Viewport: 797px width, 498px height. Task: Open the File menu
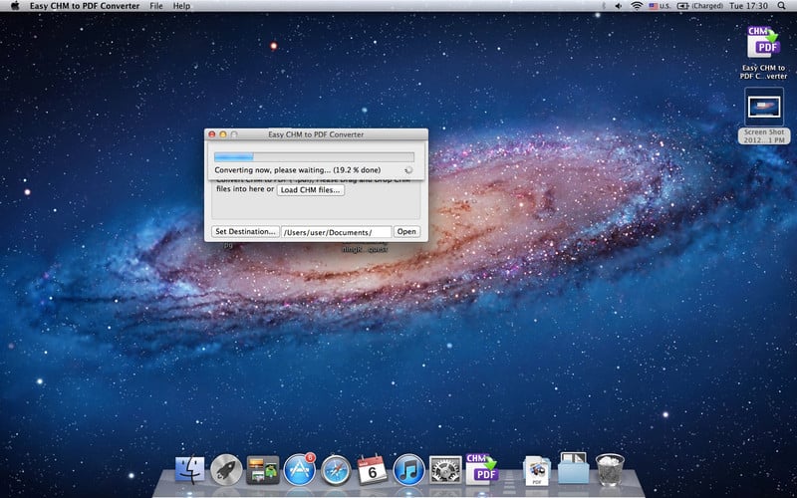(x=156, y=6)
